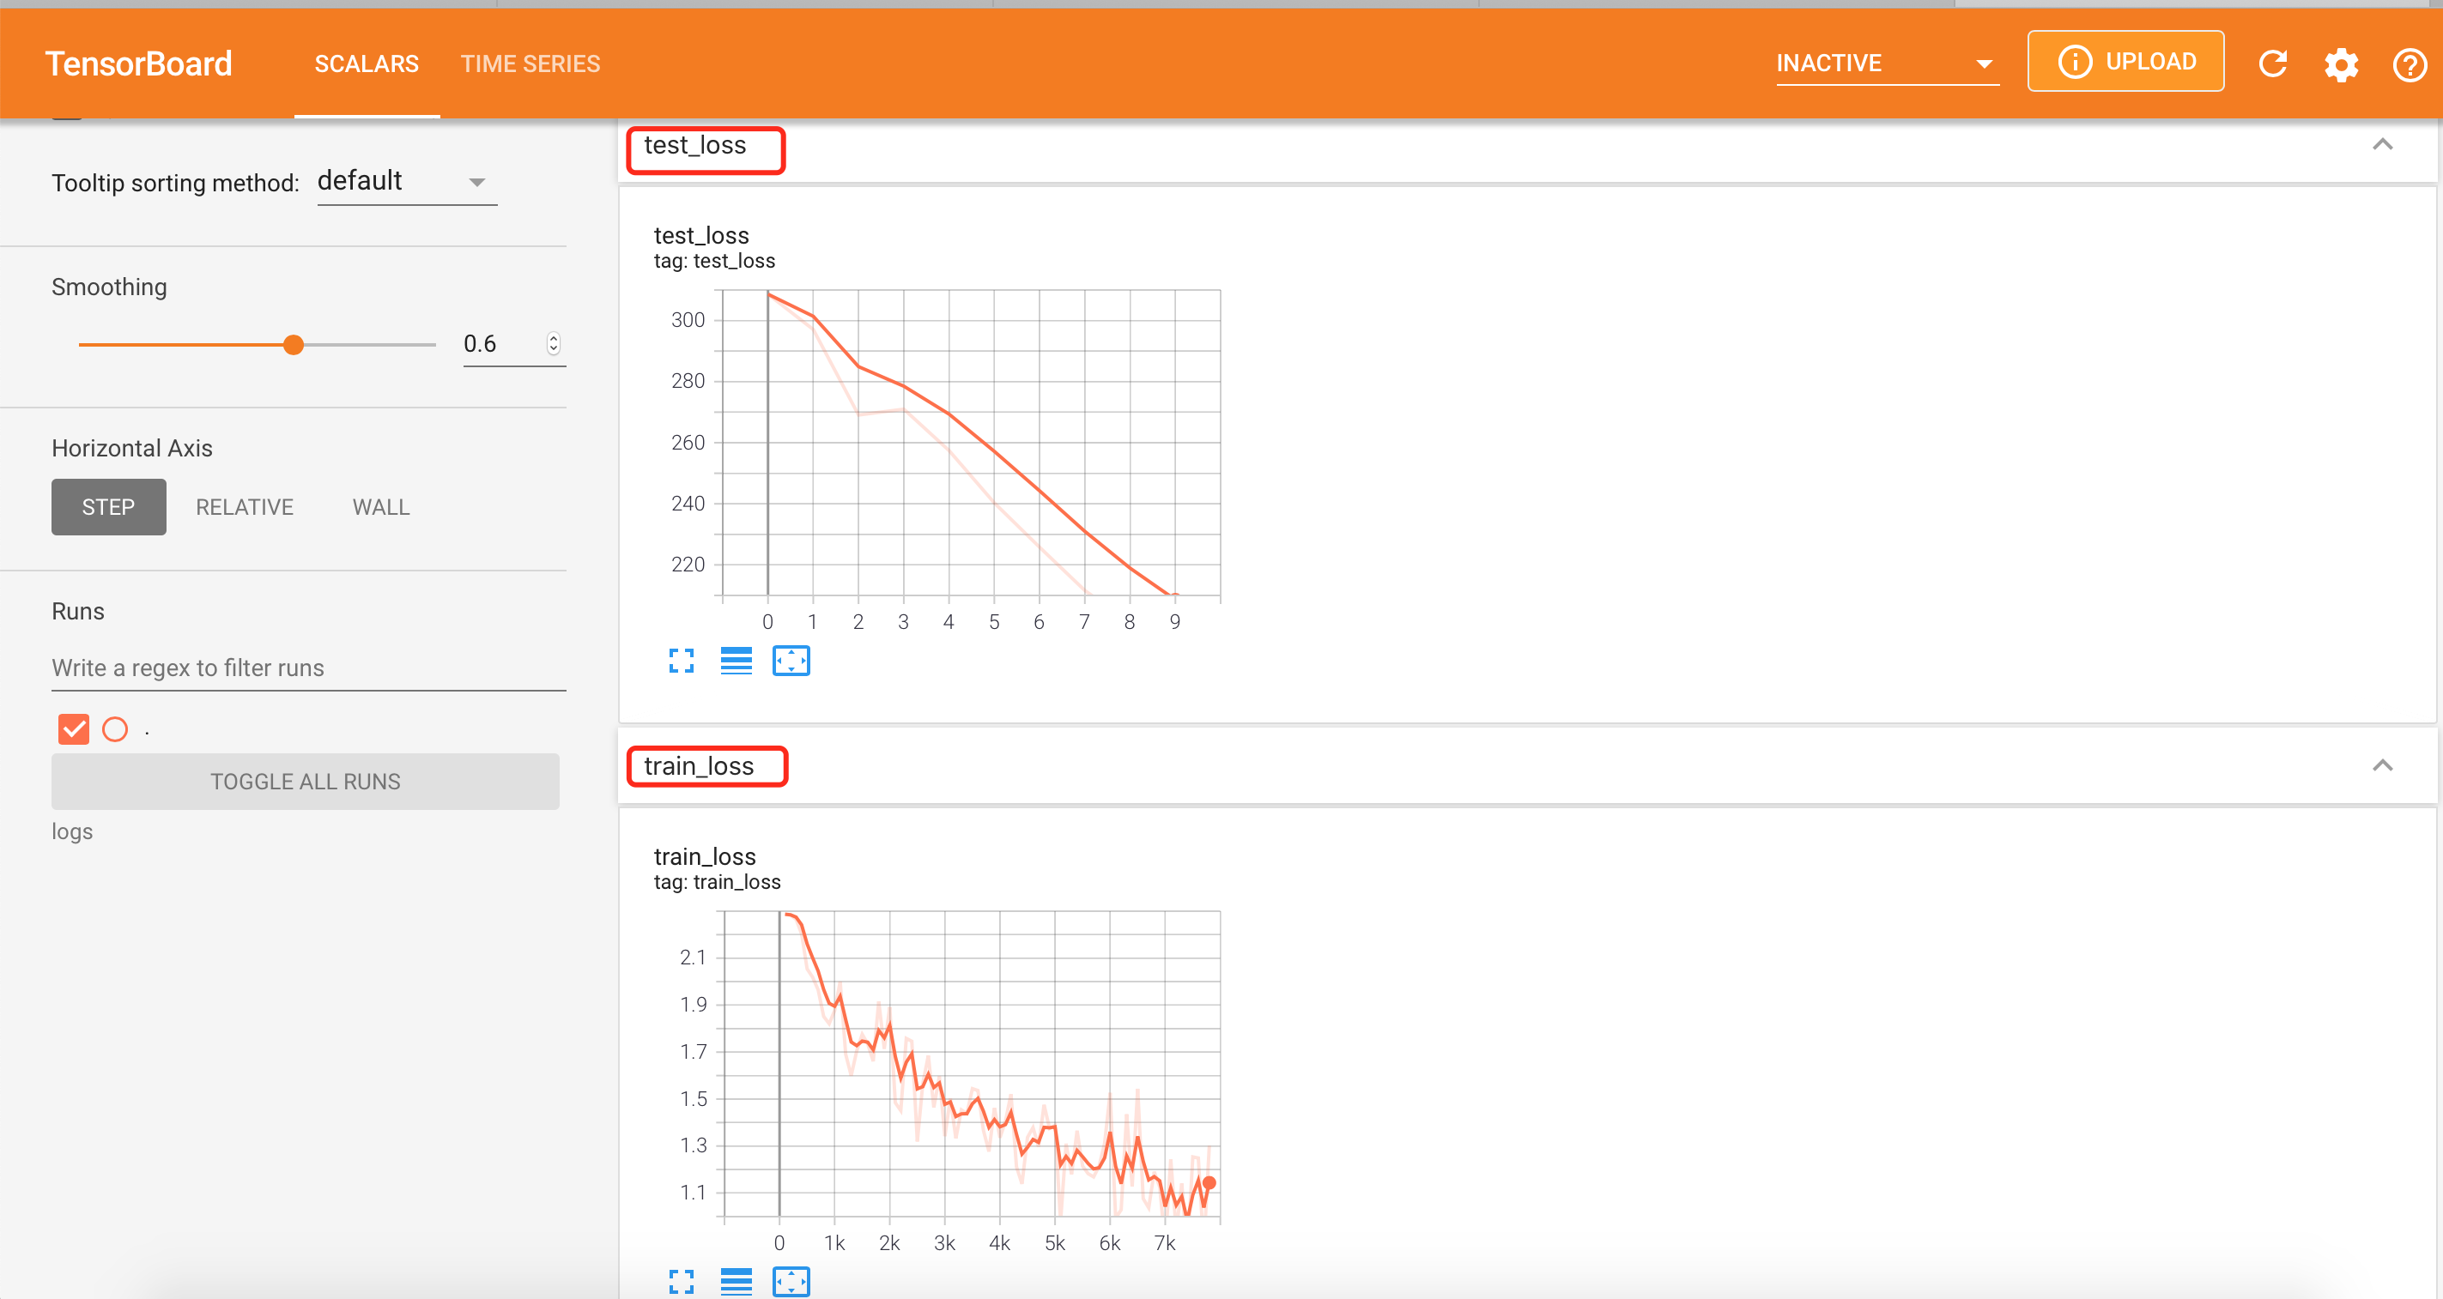
Task: Collapse the train_loss section chevron
Action: [x=2382, y=765]
